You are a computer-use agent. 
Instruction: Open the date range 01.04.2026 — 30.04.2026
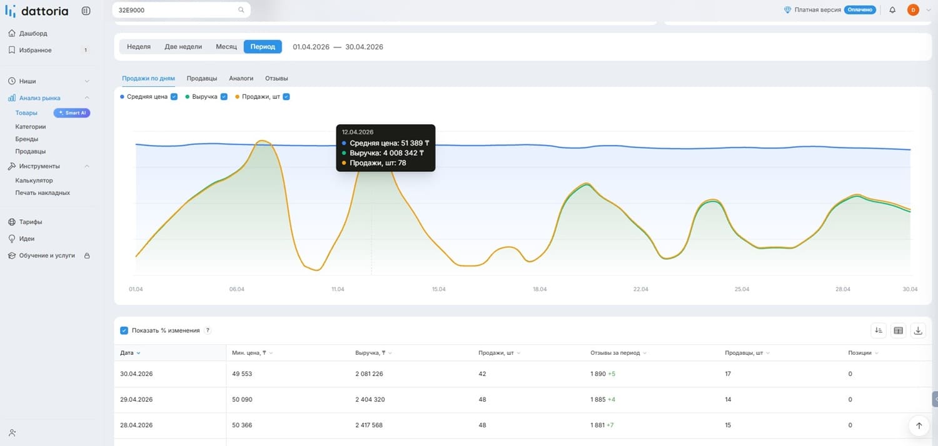(338, 47)
